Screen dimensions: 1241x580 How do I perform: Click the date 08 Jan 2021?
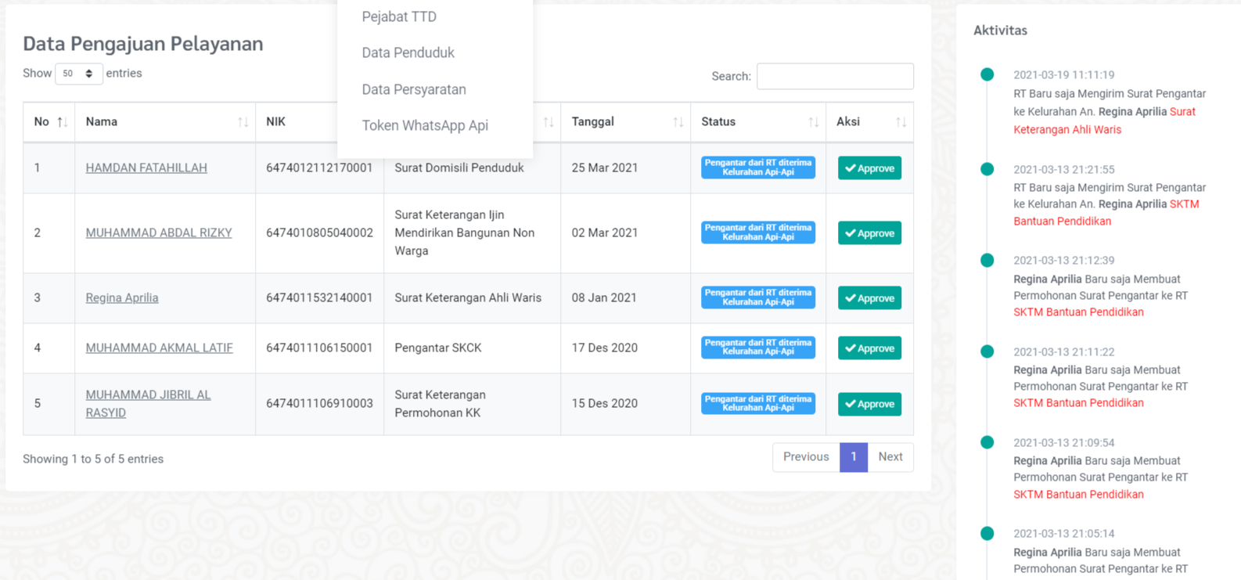pyautogui.click(x=604, y=297)
